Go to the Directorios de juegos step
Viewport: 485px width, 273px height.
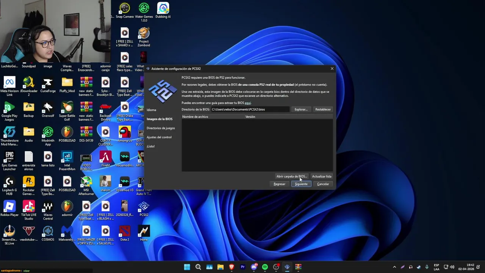click(161, 128)
